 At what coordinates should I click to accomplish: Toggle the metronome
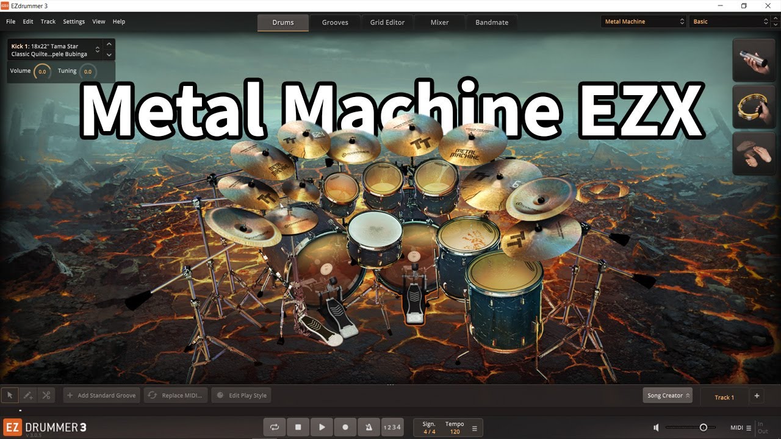369,427
